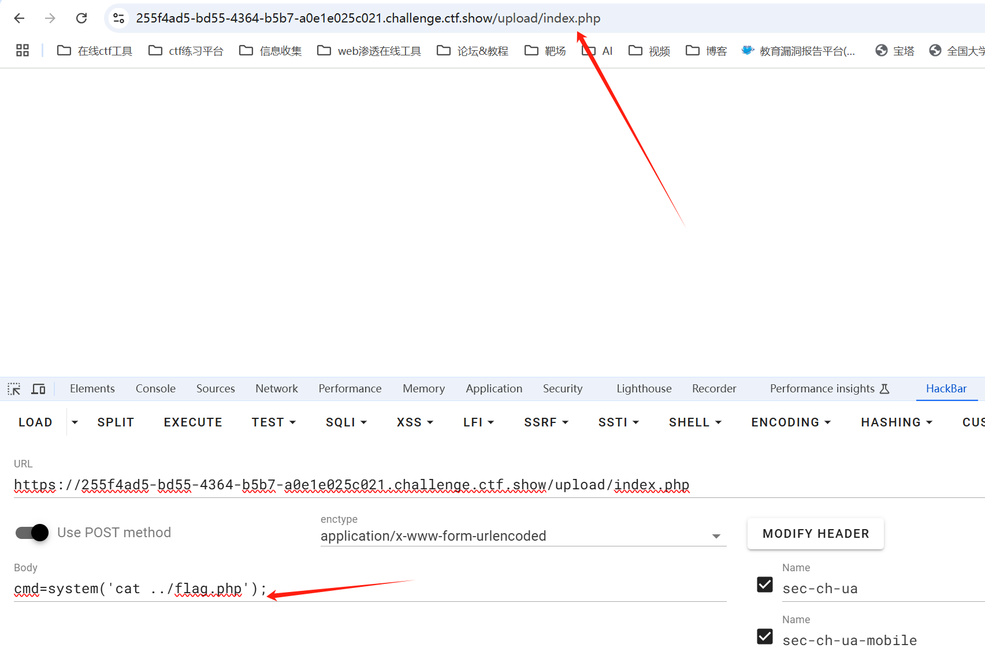Expand the SQLI payload menu

(346, 422)
